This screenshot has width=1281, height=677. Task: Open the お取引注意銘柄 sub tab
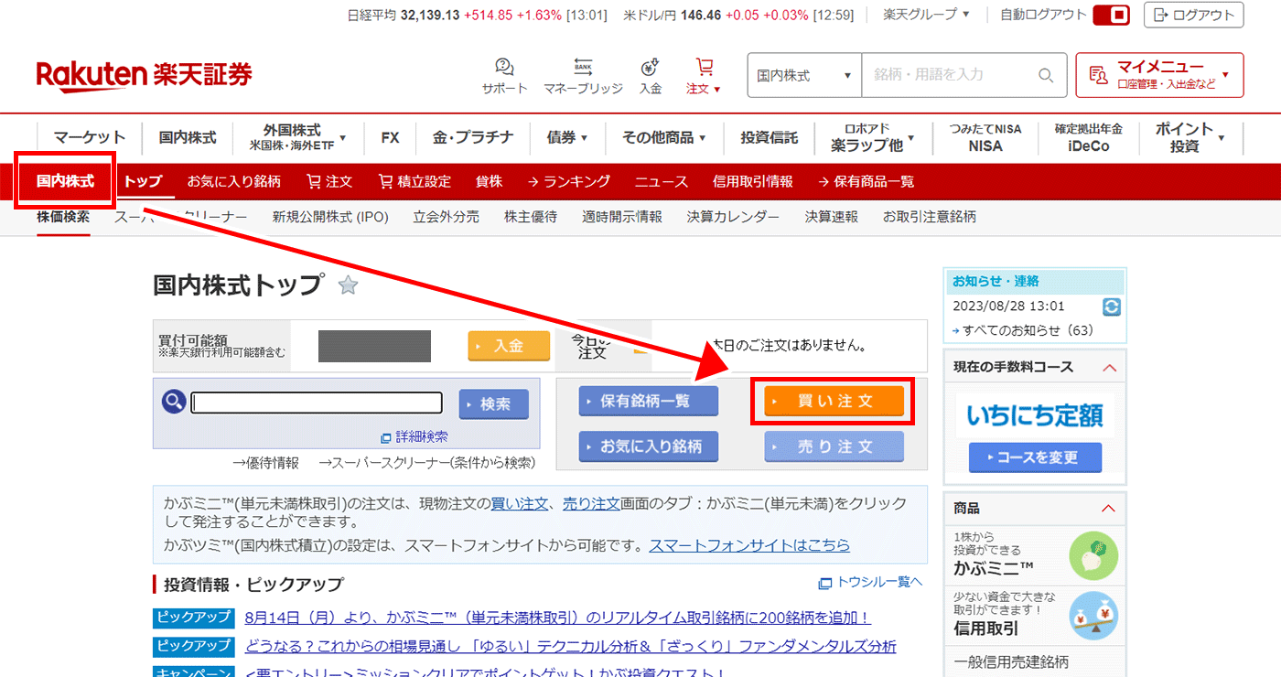coord(930,217)
